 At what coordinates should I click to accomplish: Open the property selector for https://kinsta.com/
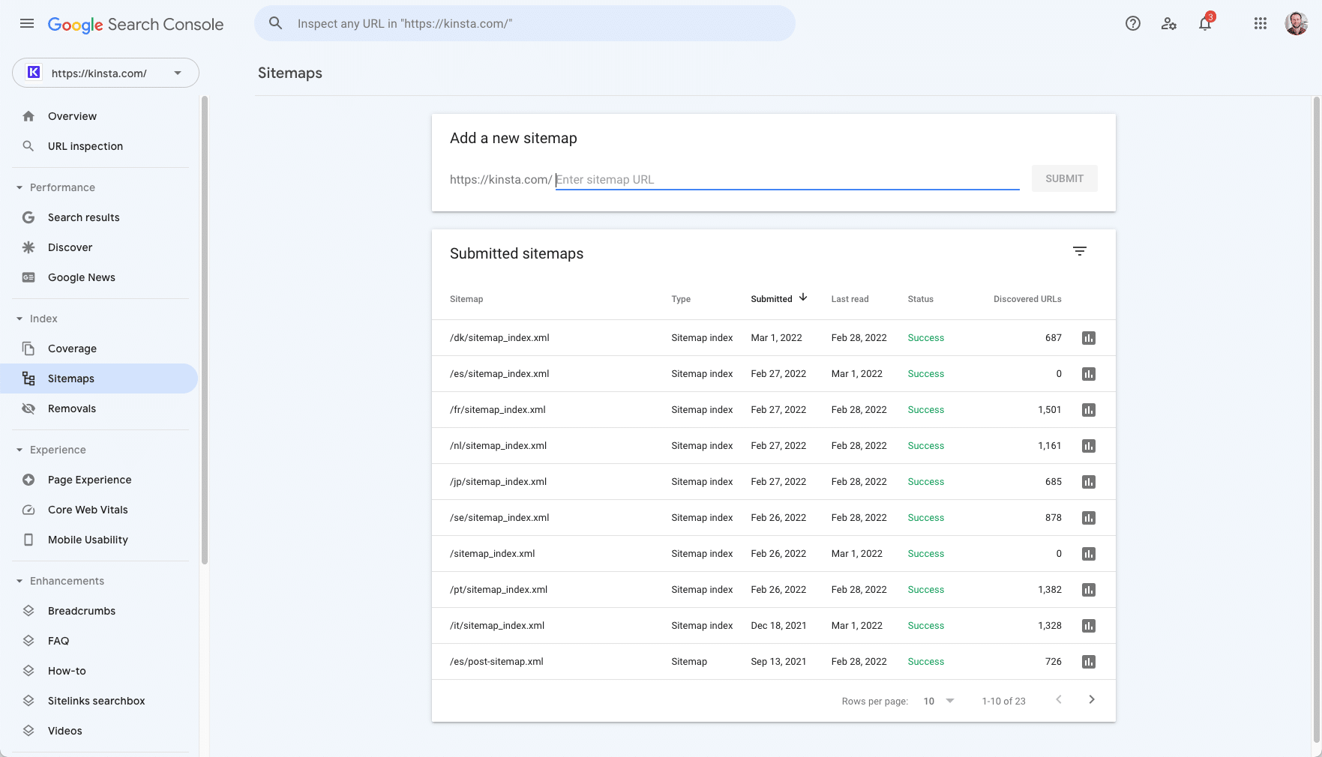(x=106, y=73)
